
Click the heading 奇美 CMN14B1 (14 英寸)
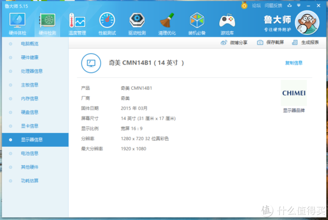click(x=146, y=62)
